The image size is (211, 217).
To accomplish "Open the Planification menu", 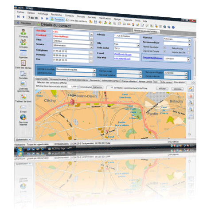I will [x=105, y=18].
